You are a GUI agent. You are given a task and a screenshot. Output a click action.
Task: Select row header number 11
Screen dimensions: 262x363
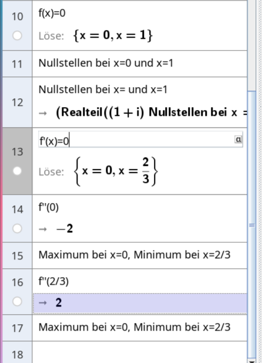[18, 64]
